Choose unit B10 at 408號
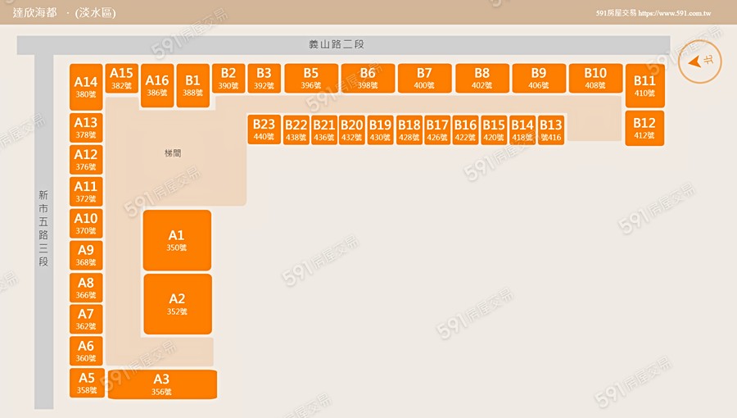The height and width of the screenshot is (418, 737). (595, 78)
